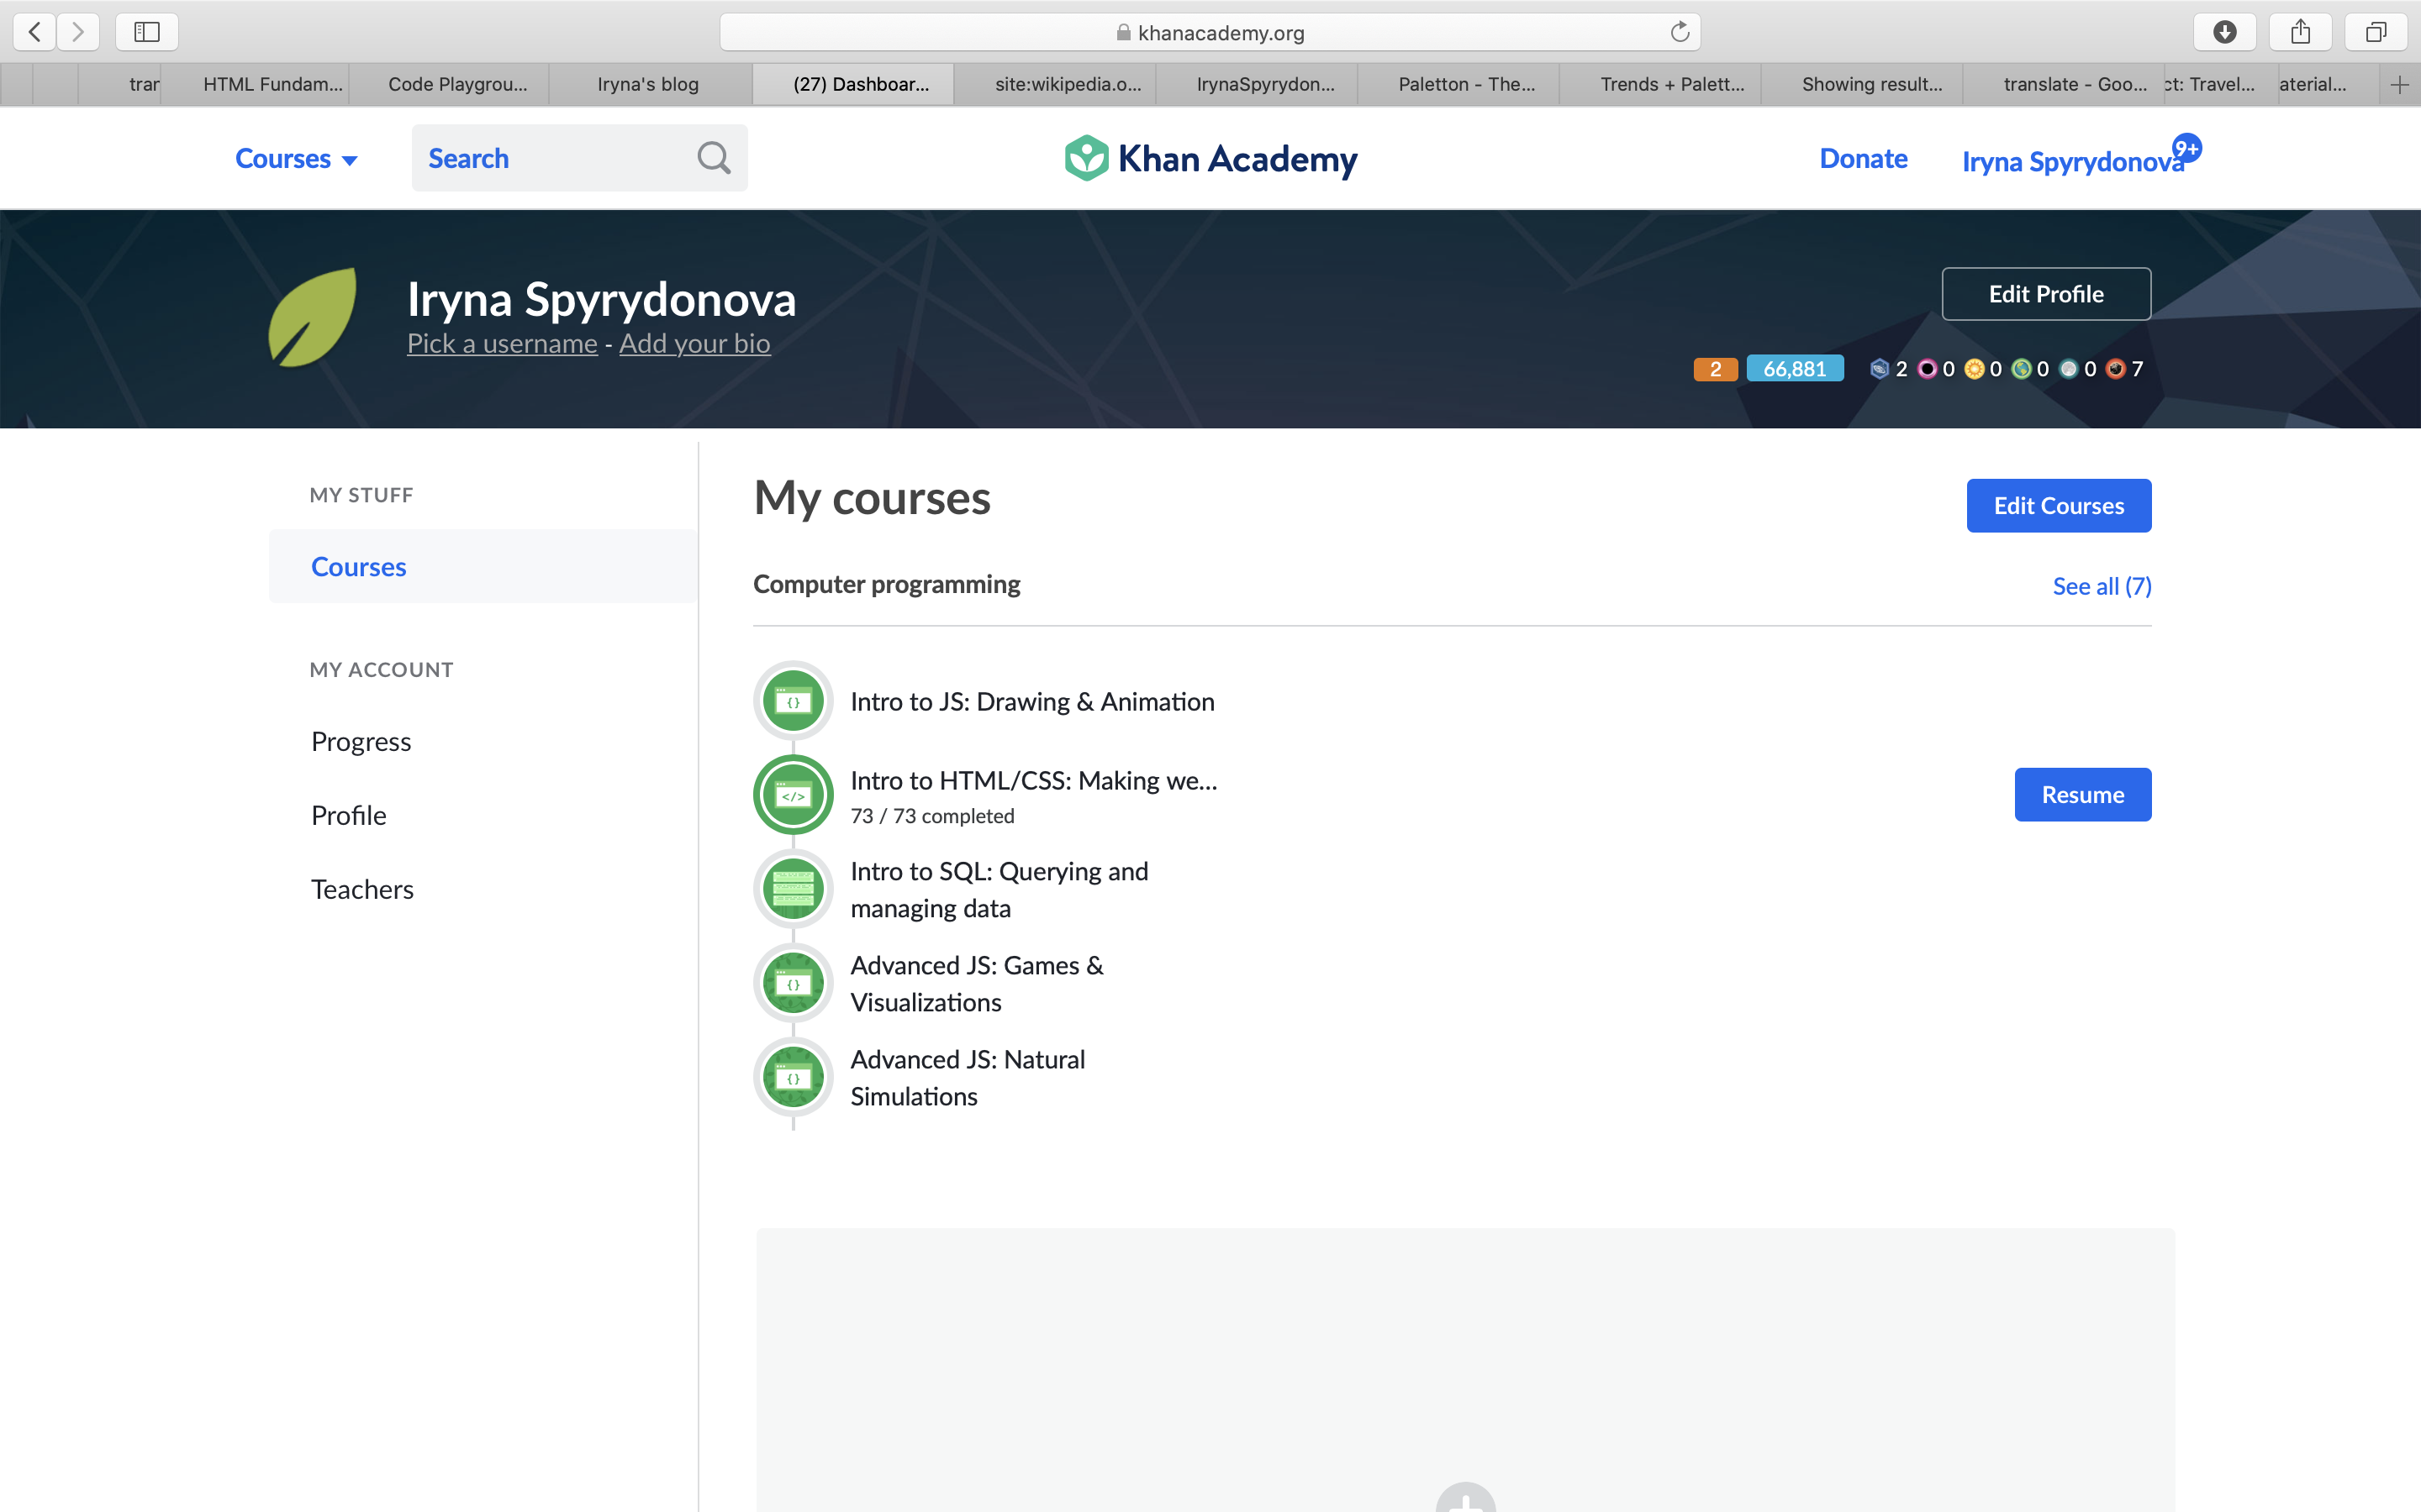Toggle Safari sidebar button

(147, 32)
